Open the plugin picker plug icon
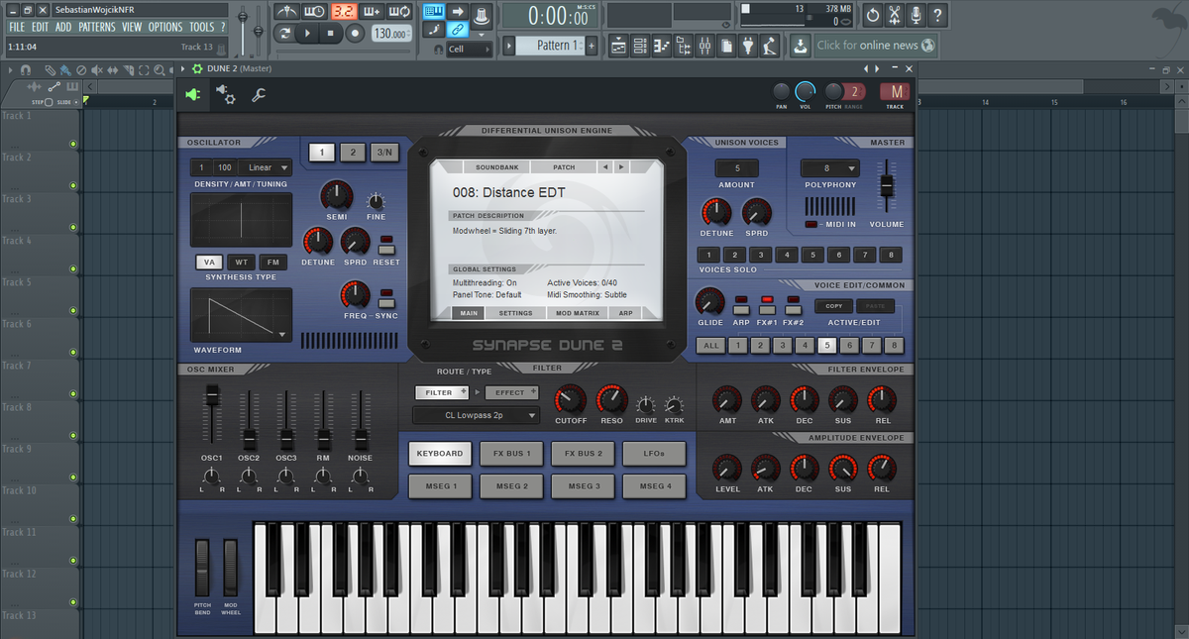This screenshot has width=1189, height=639. coord(749,46)
